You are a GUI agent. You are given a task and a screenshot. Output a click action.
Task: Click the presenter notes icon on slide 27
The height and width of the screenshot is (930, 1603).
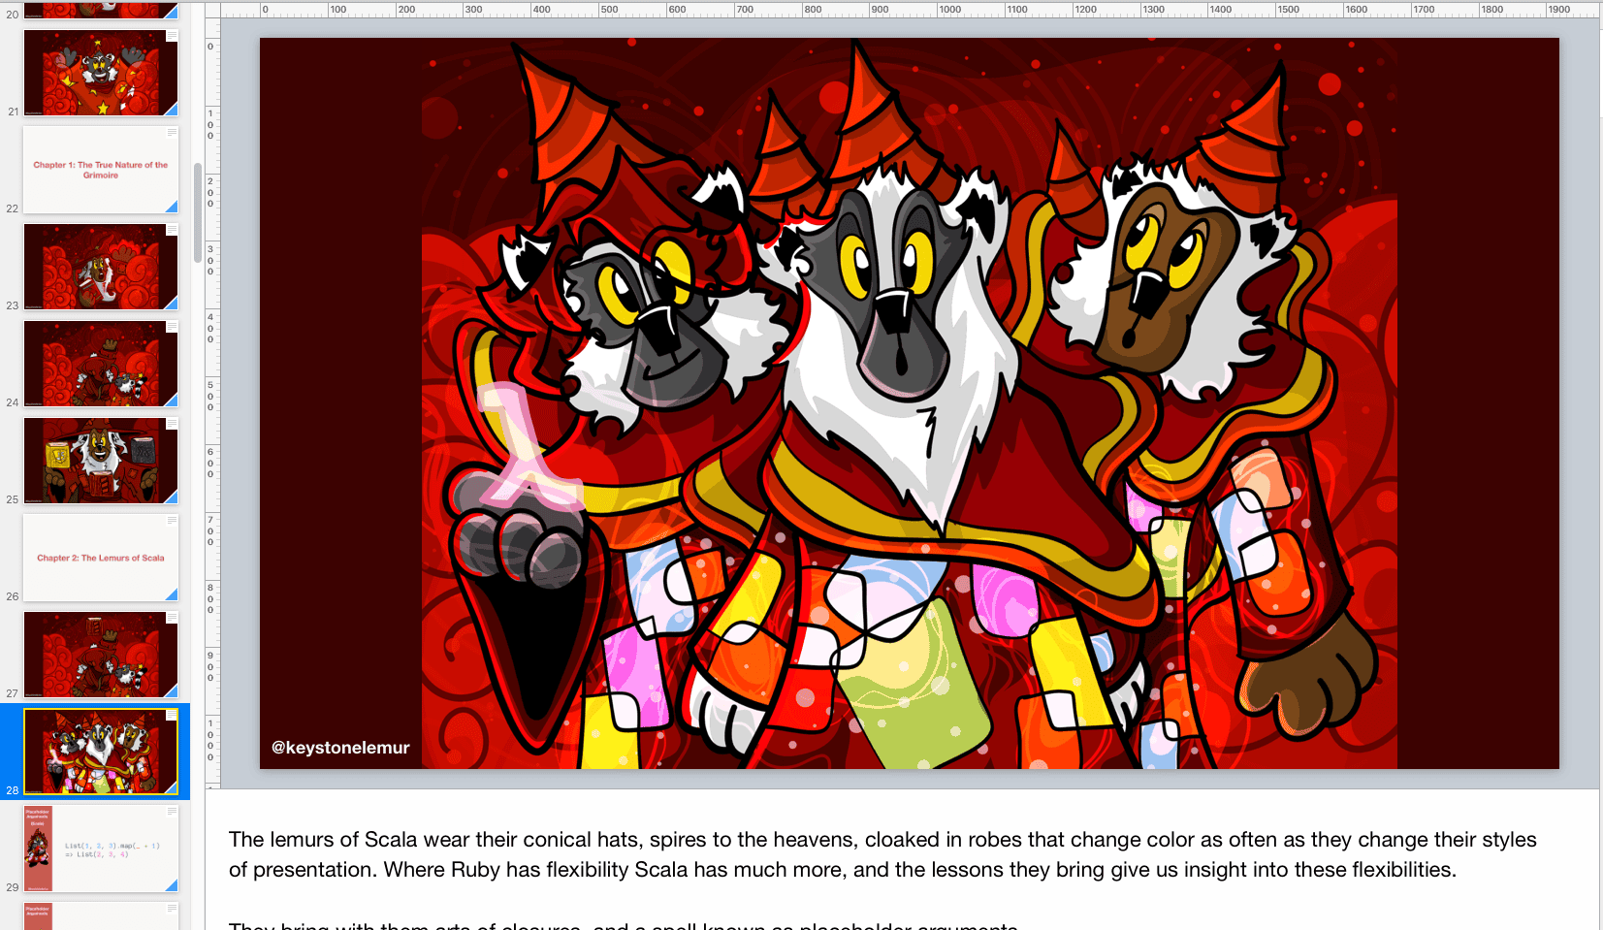172,618
